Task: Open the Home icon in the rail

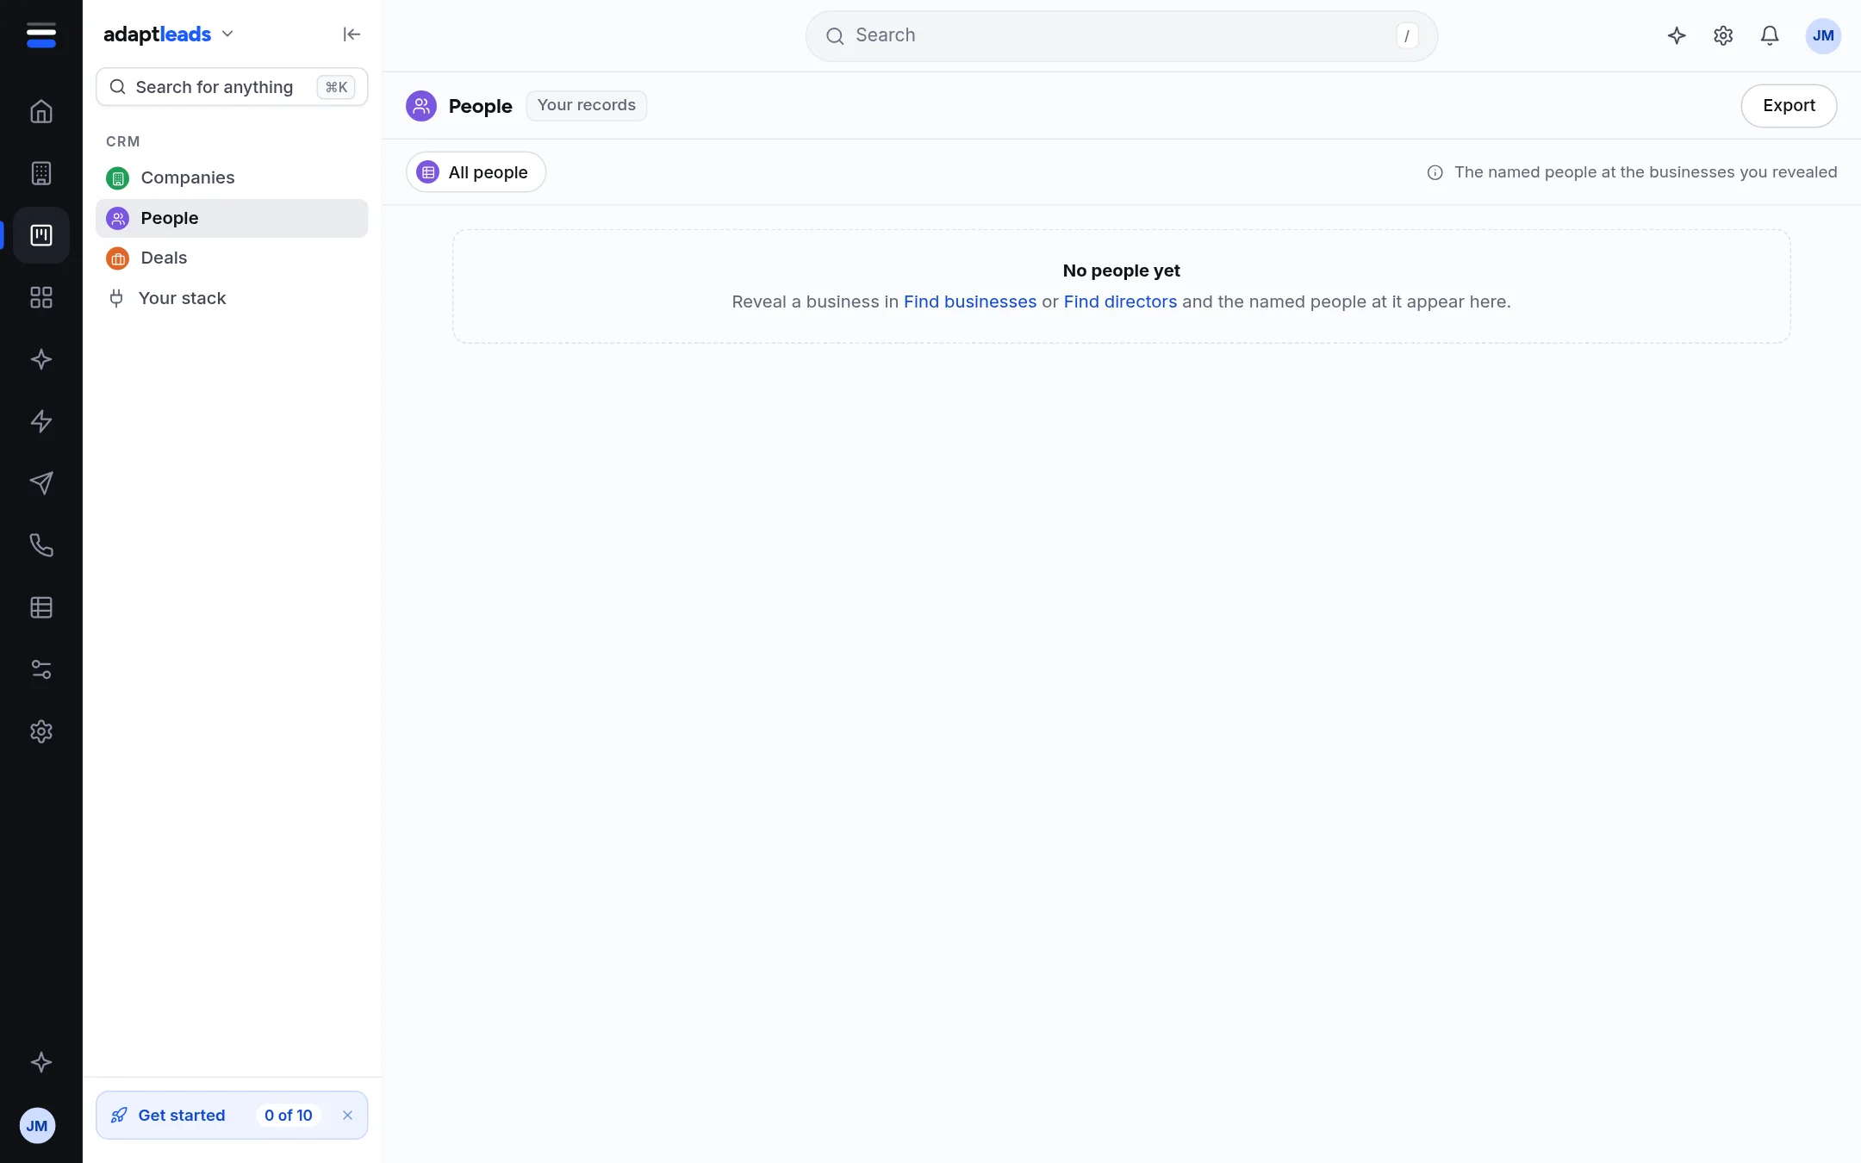Action: pyautogui.click(x=40, y=112)
